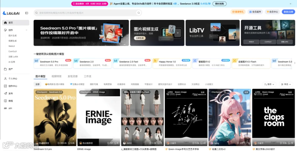Click 立即生成 on 图片视频生成 banner
This screenshot has width=297, height=151.
coord(140,38)
